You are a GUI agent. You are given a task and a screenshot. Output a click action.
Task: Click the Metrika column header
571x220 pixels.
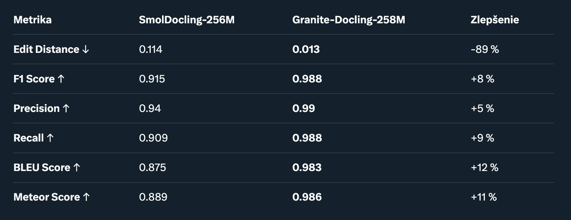pyautogui.click(x=32, y=20)
